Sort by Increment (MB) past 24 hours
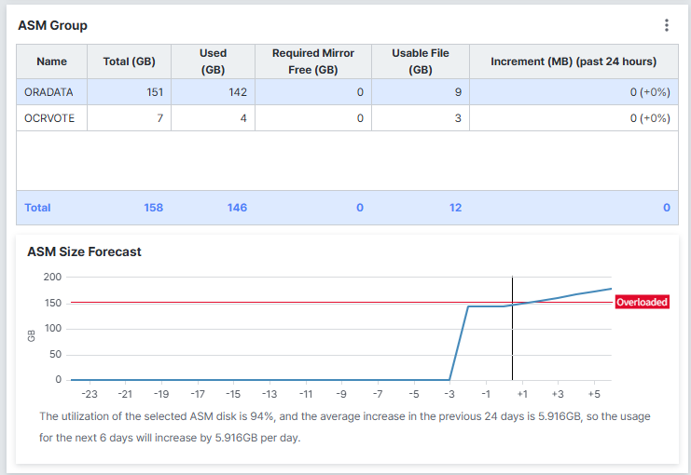Screen dimensions: 691x475 [574, 61]
